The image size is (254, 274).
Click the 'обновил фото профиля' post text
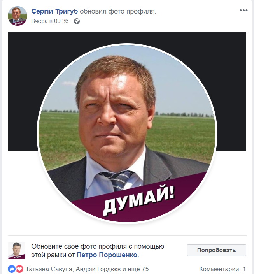point(118,11)
